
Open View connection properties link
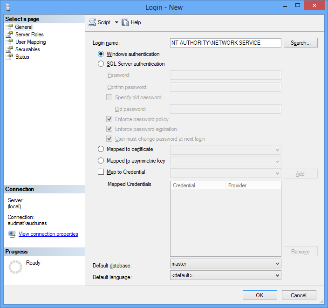(x=48, y=234)
